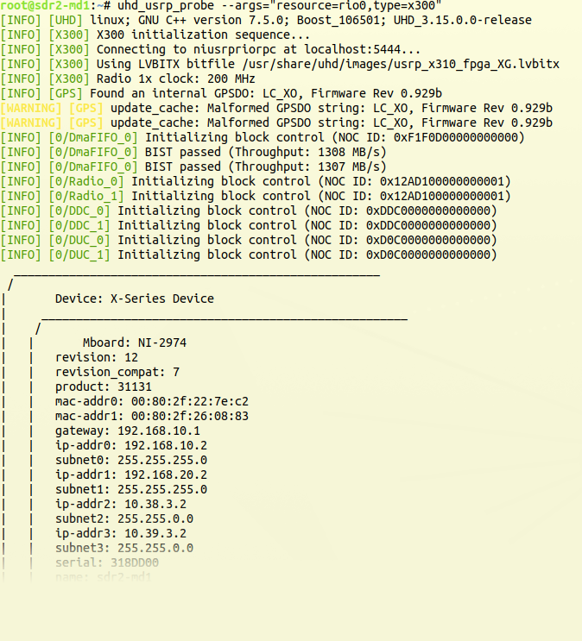Click the gateway 192.168.10.1 entry
The height and width of the screenshot is (641, 582).
(127, 430)
